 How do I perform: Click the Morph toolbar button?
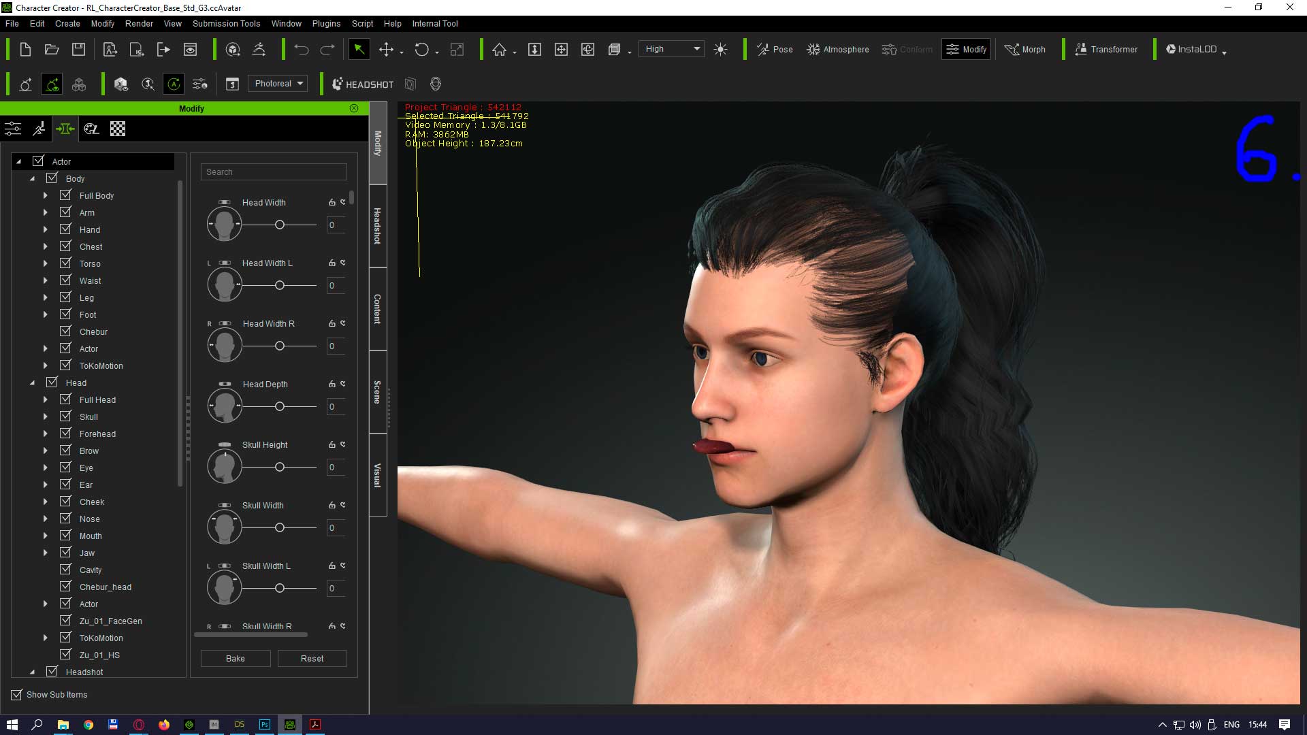point(1024,49)
